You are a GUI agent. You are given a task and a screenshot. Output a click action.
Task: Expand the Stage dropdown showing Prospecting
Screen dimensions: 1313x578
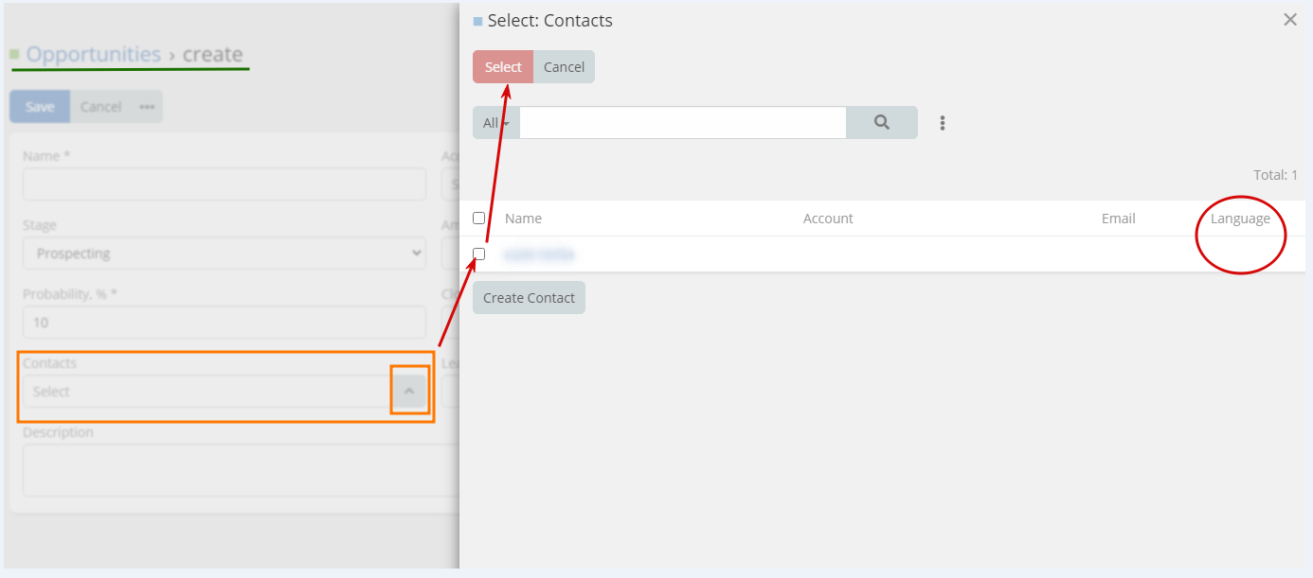tap(225, 254)
